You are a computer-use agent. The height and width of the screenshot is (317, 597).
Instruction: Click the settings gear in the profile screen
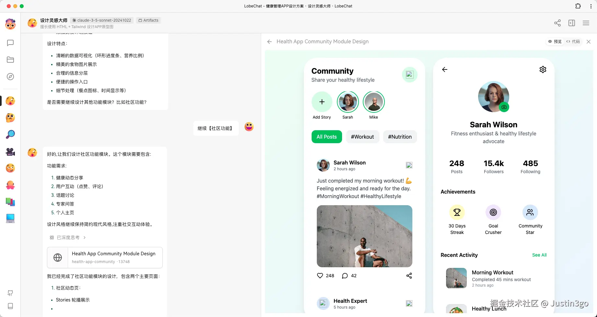tap(543, 69)
